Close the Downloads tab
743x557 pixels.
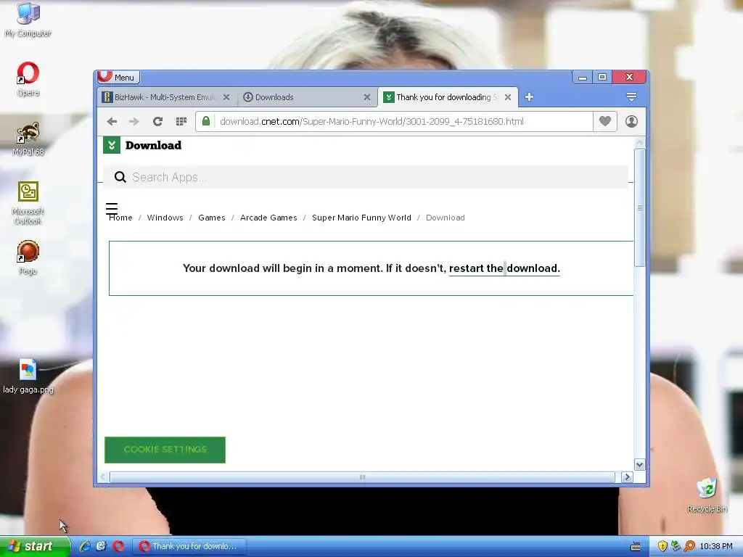[366, 97]
